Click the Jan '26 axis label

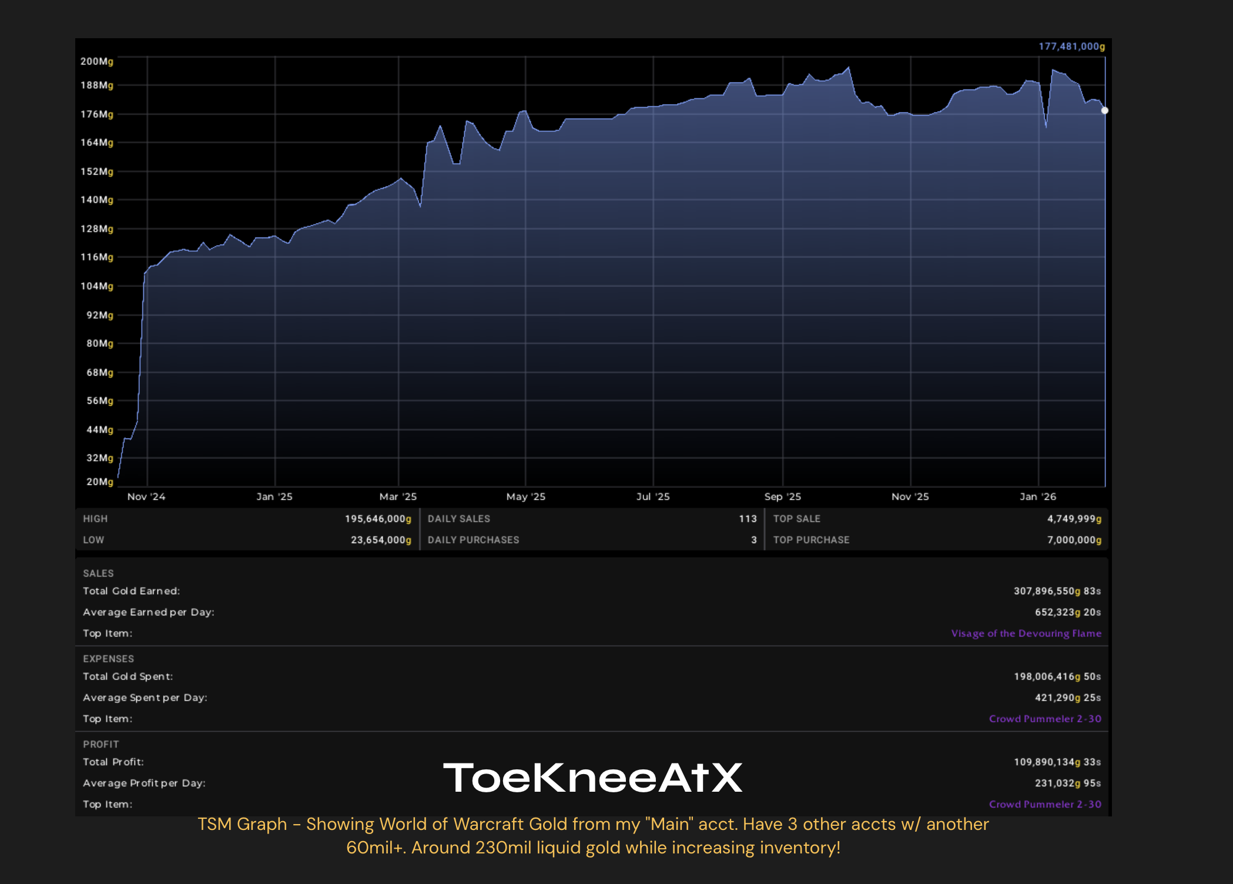click(x=1037, y=497)
